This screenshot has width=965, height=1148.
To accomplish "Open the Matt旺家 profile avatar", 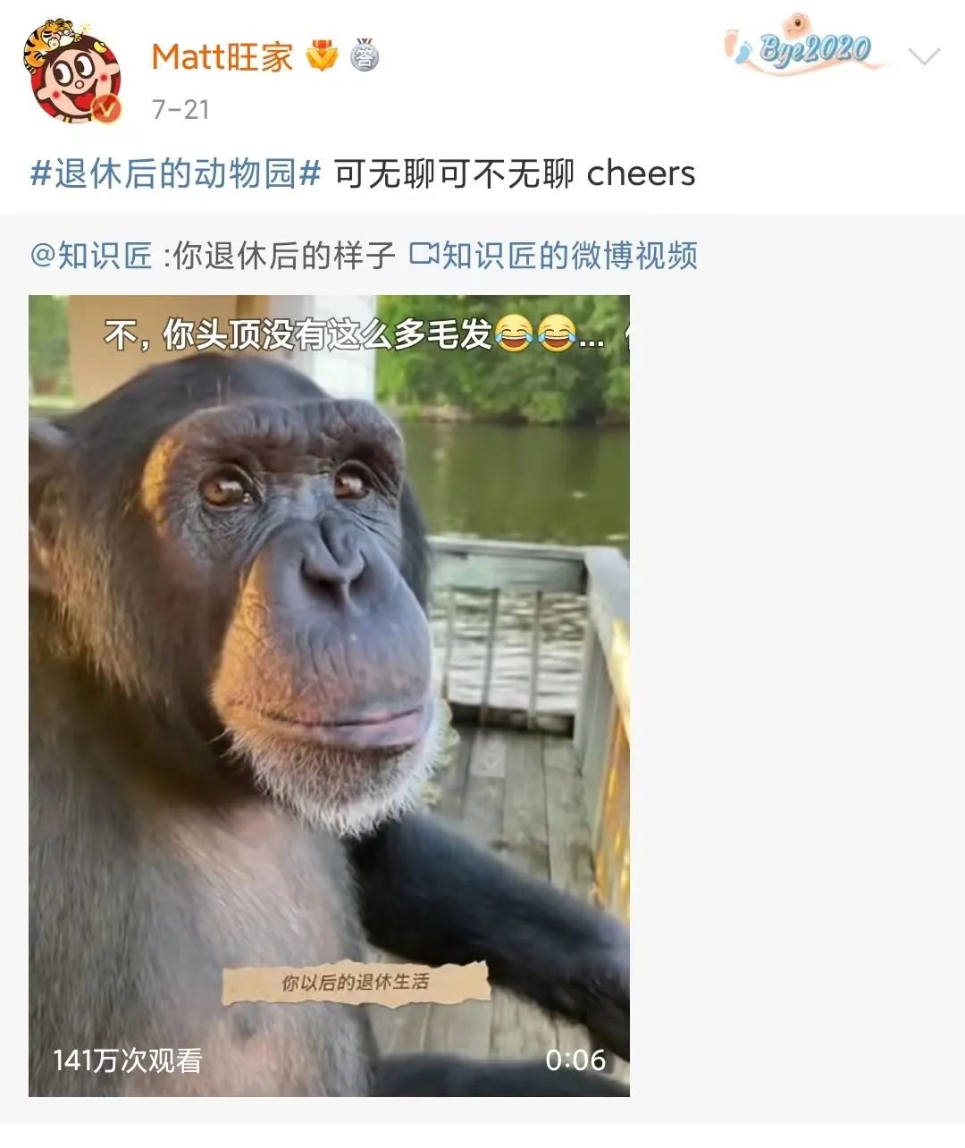I will tap(71, 73).
